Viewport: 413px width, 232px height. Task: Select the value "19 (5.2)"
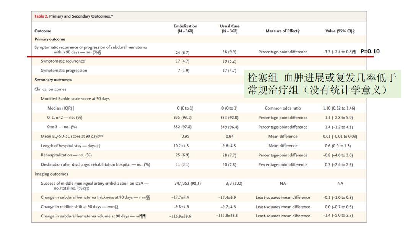229,61
